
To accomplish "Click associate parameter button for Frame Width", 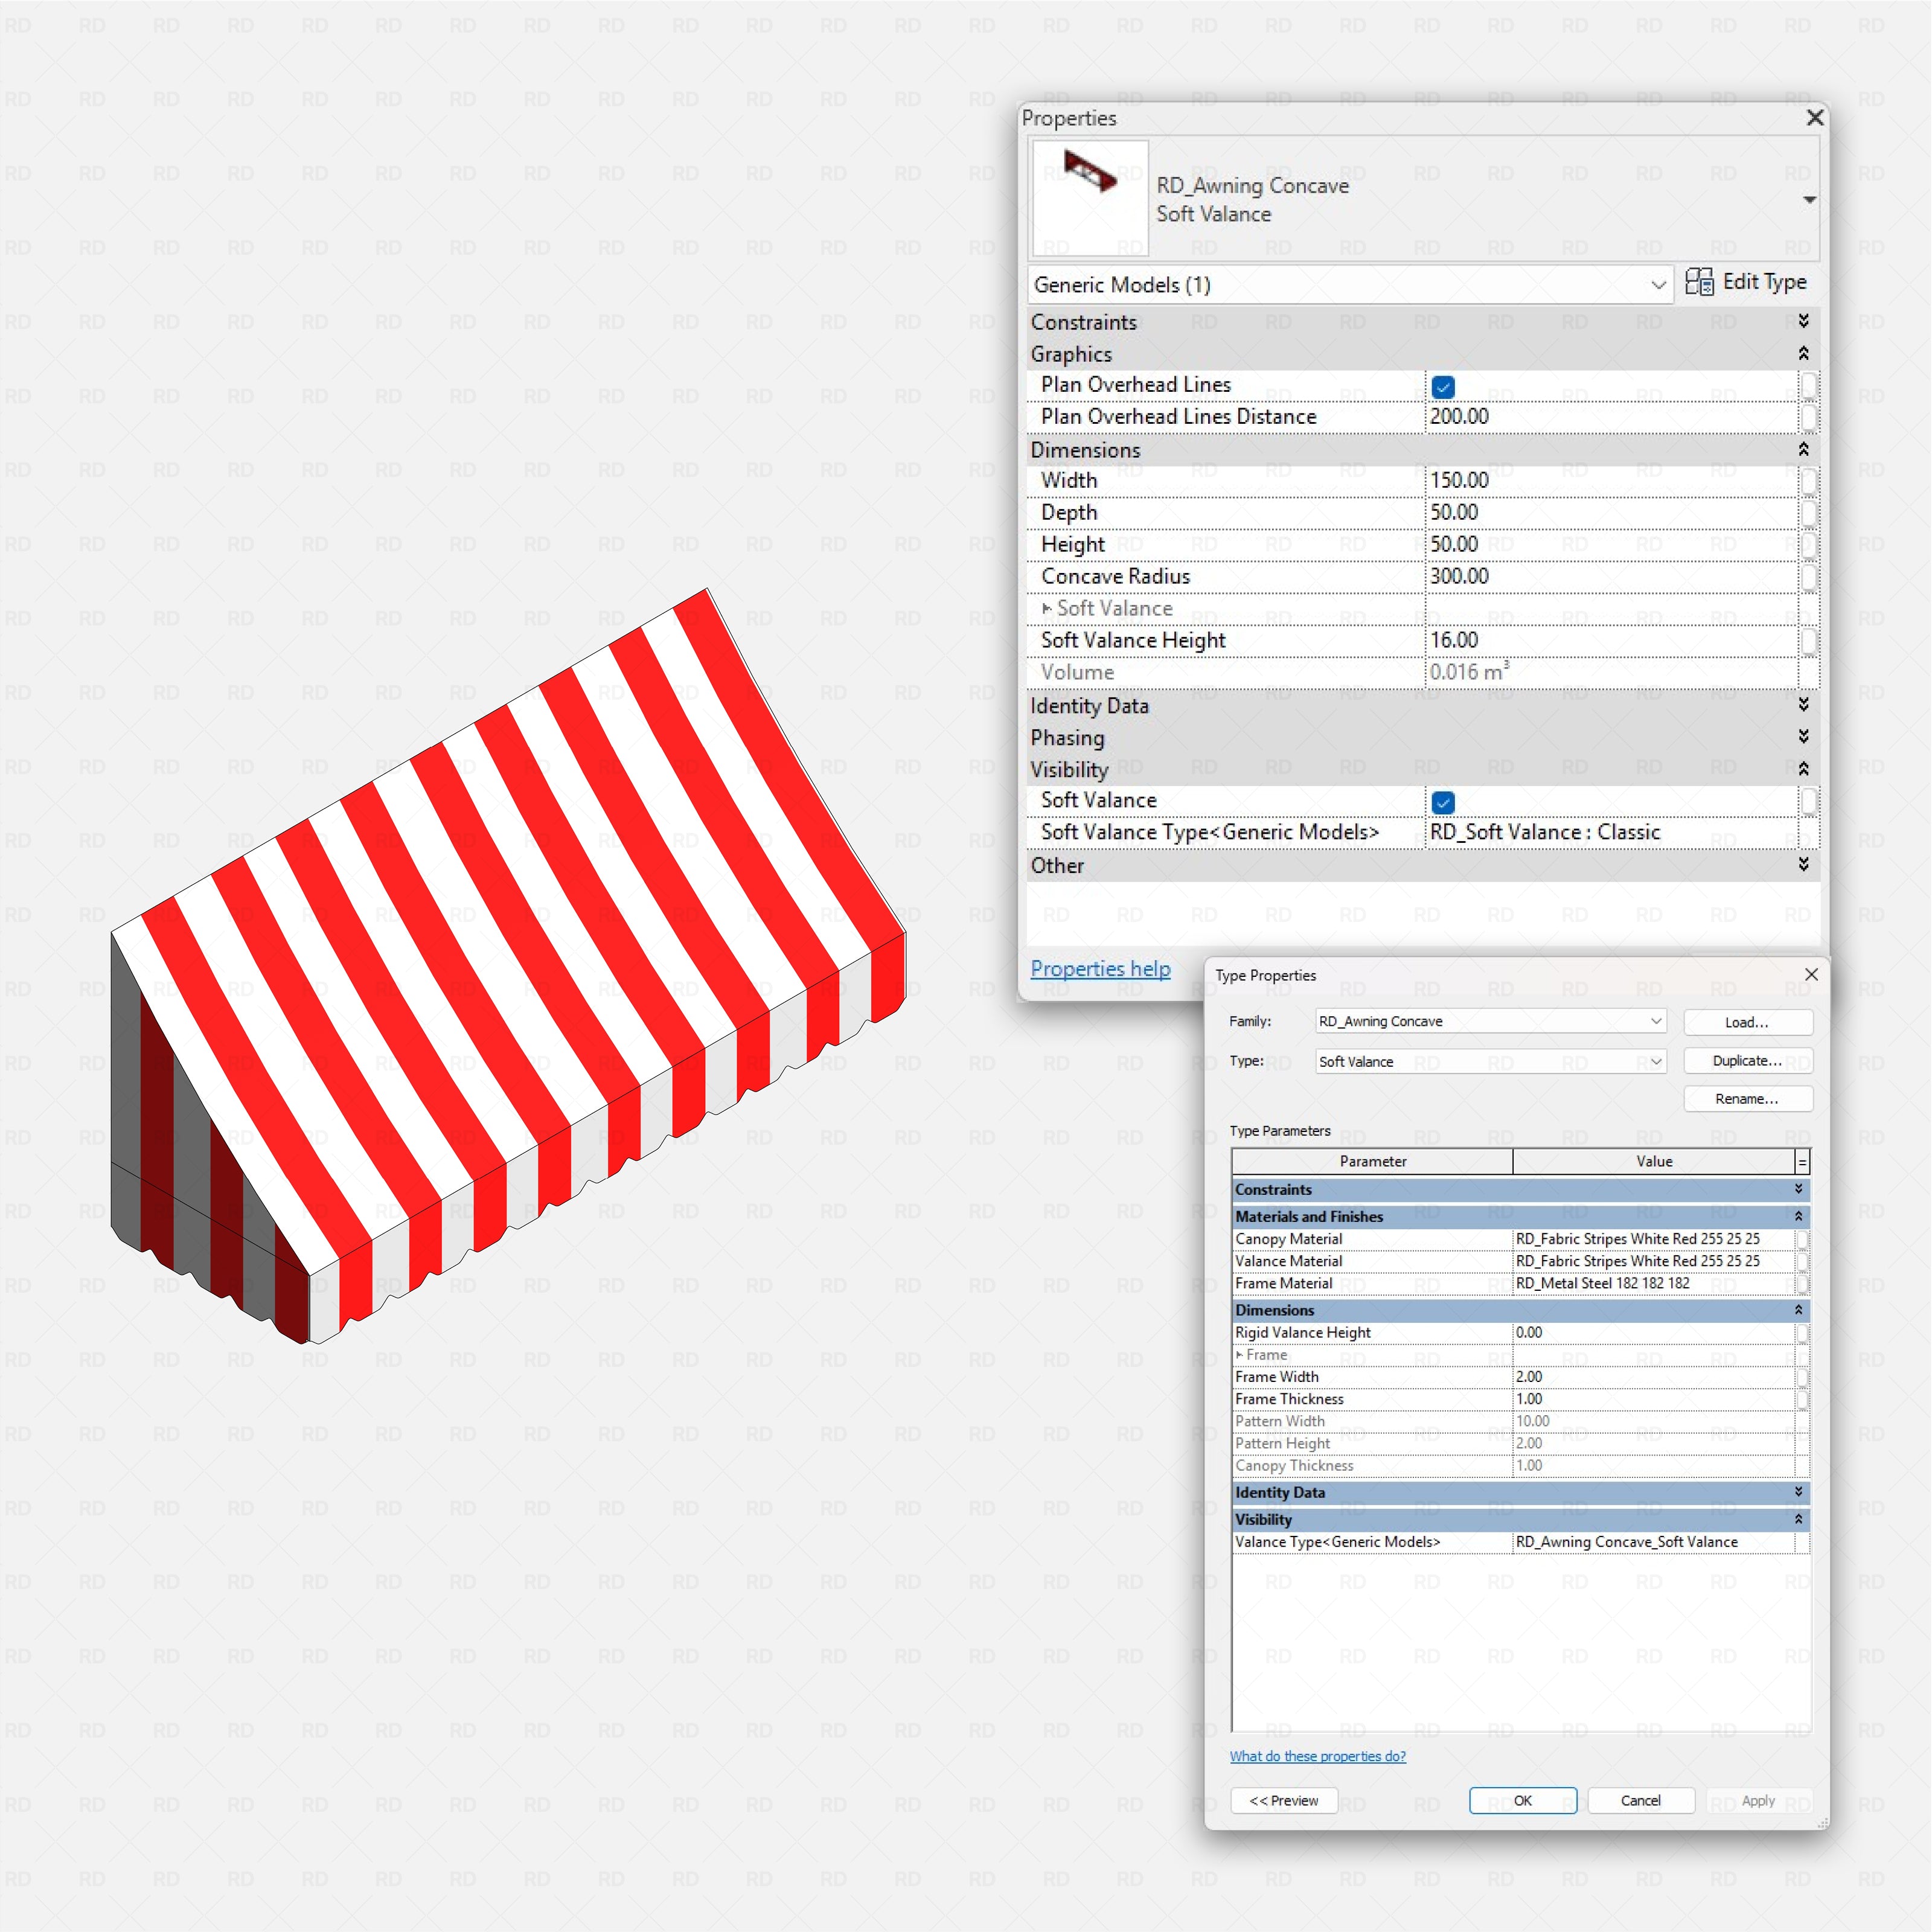I will pos(1802,1377).
